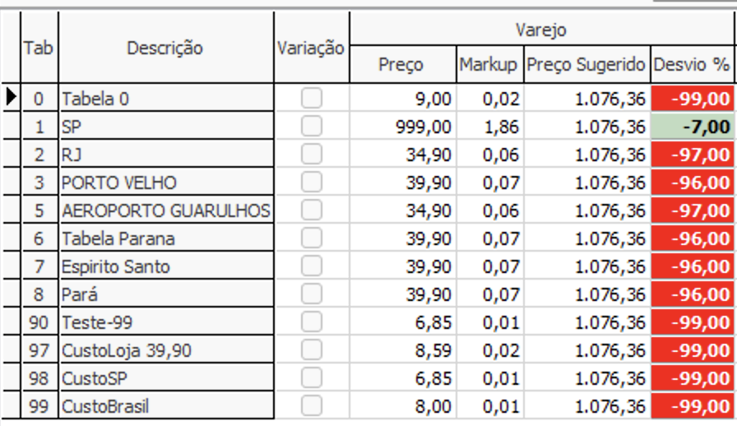Sort by Descrição column header
Screen dimensions: 737x426
click(165, 49)
